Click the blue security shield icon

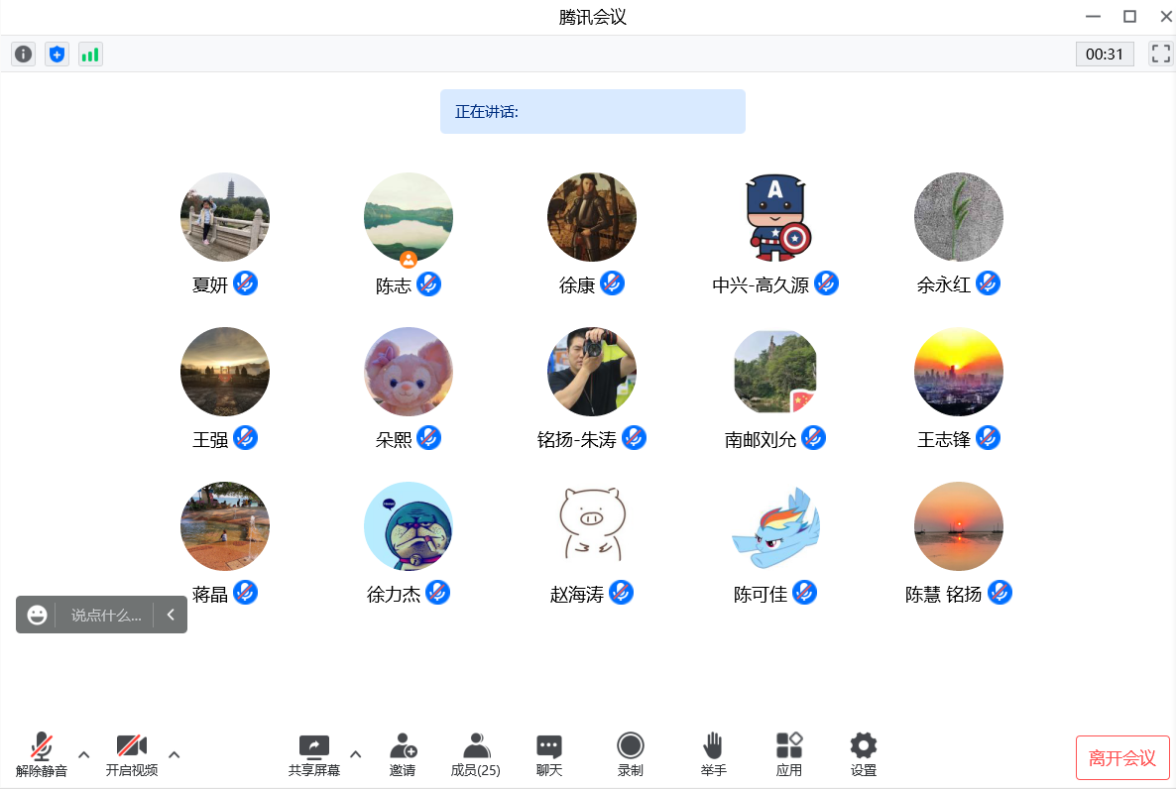(57, 55)
